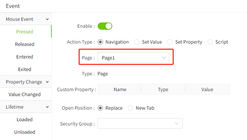
Task: Open the Page dropdown showing Page1
Action: 133,58
